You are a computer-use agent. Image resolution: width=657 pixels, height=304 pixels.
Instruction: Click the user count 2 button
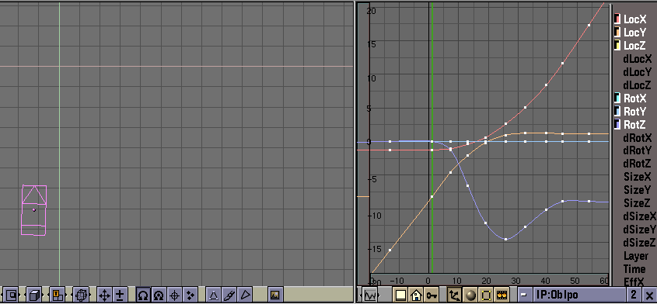(x=634, y=295)
